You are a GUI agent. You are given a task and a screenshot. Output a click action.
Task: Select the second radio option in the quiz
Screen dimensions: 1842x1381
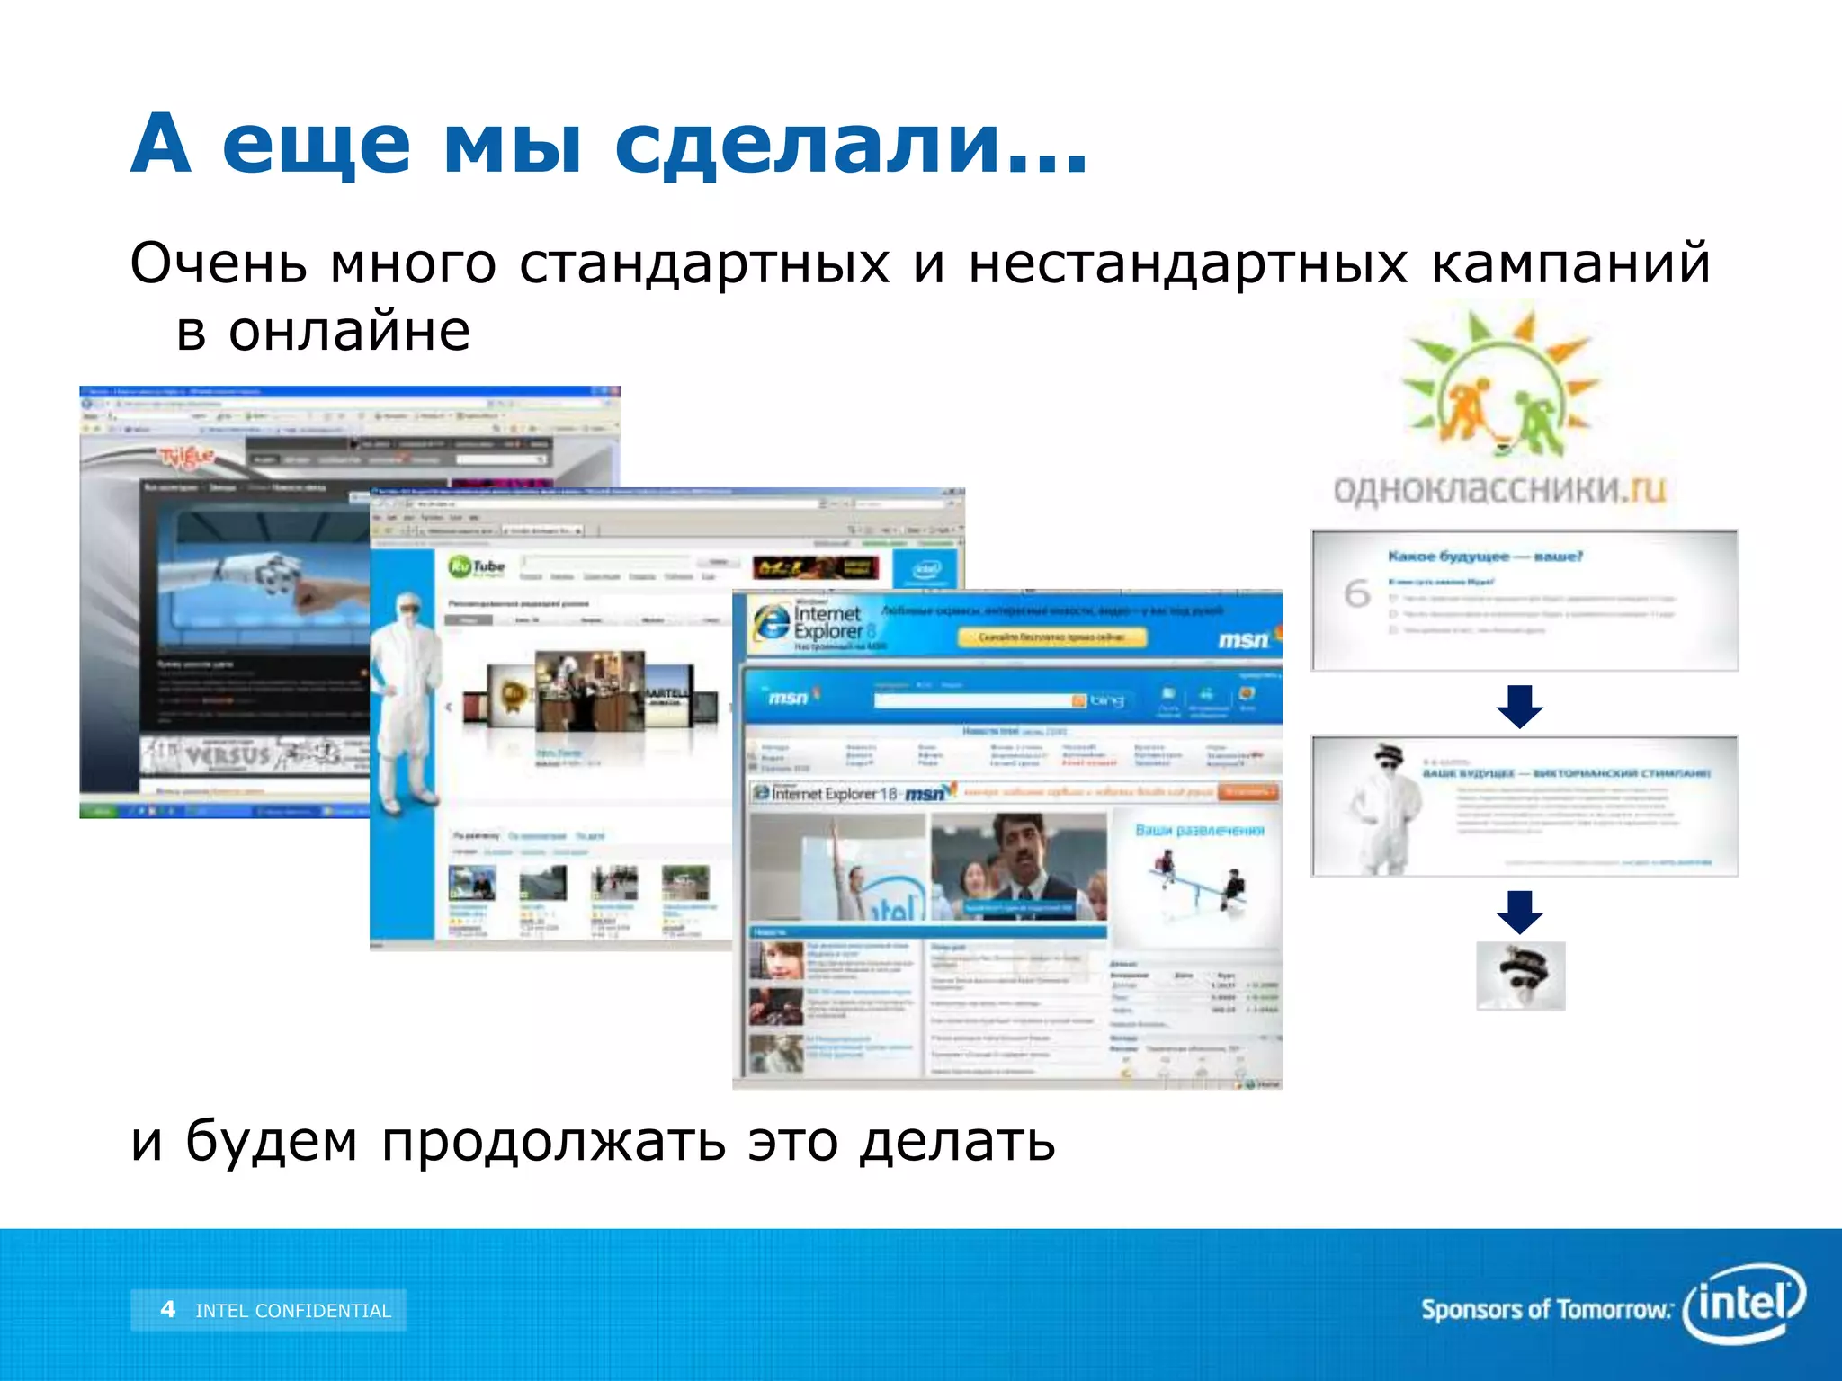pos(1393,614)
